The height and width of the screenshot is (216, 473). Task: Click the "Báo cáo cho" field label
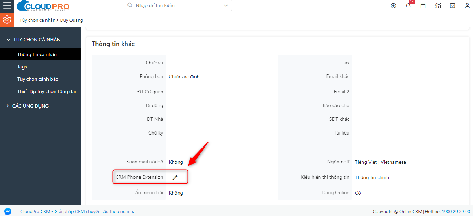tap(336, 105)
